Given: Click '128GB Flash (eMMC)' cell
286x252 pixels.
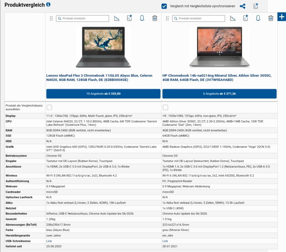Looking at the screenshot, I should tap(61, 136).
